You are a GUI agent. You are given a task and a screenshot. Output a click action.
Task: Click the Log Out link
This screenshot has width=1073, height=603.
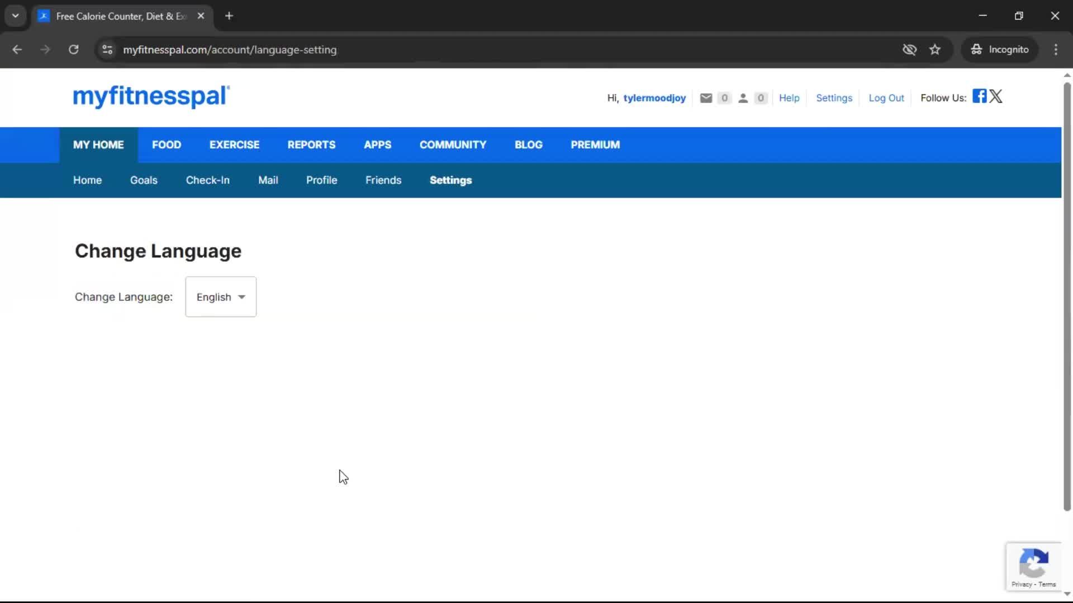(x=886, y=98)
